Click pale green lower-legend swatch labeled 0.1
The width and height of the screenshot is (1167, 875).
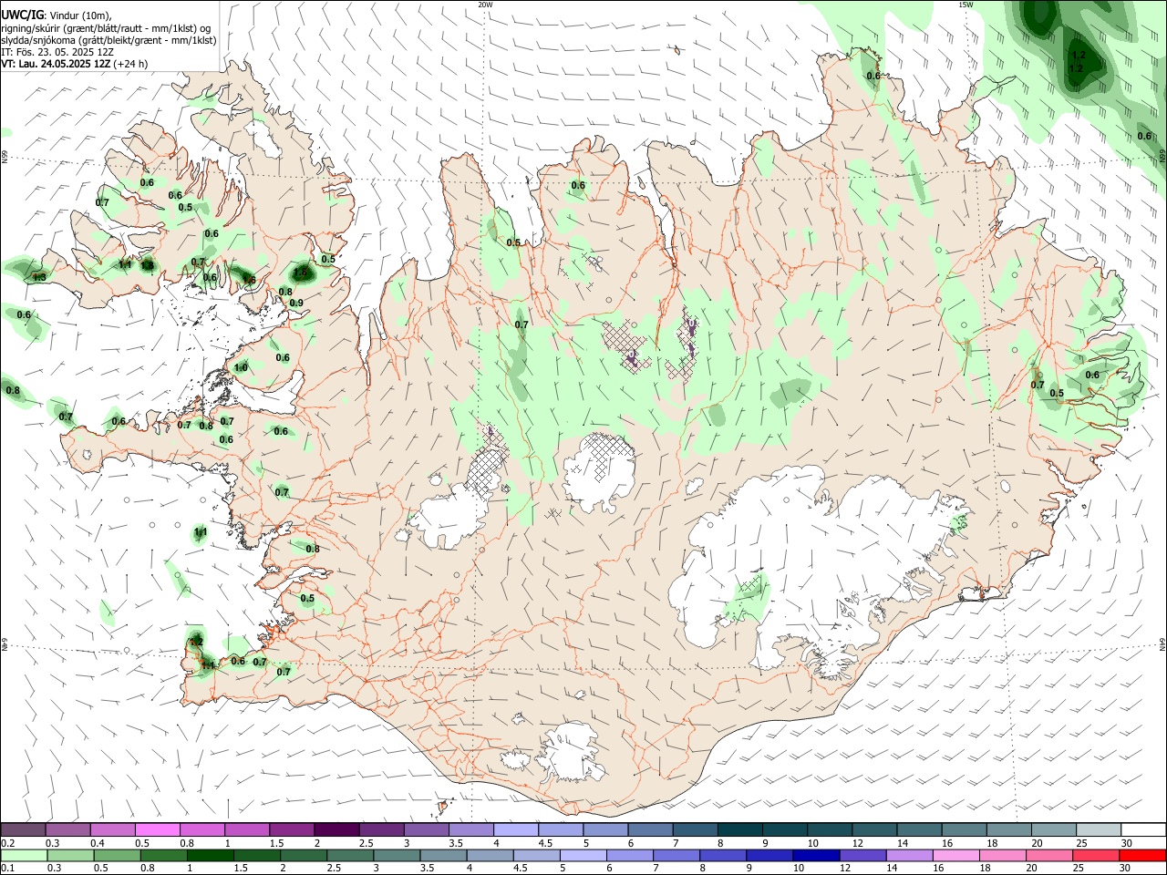click(24, 855)
